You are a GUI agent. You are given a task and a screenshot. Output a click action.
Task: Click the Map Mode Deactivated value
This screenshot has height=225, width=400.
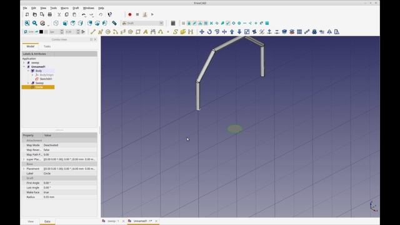69,145
